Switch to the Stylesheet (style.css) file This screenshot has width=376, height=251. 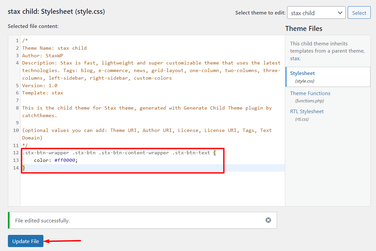click(x=302, y=73)
